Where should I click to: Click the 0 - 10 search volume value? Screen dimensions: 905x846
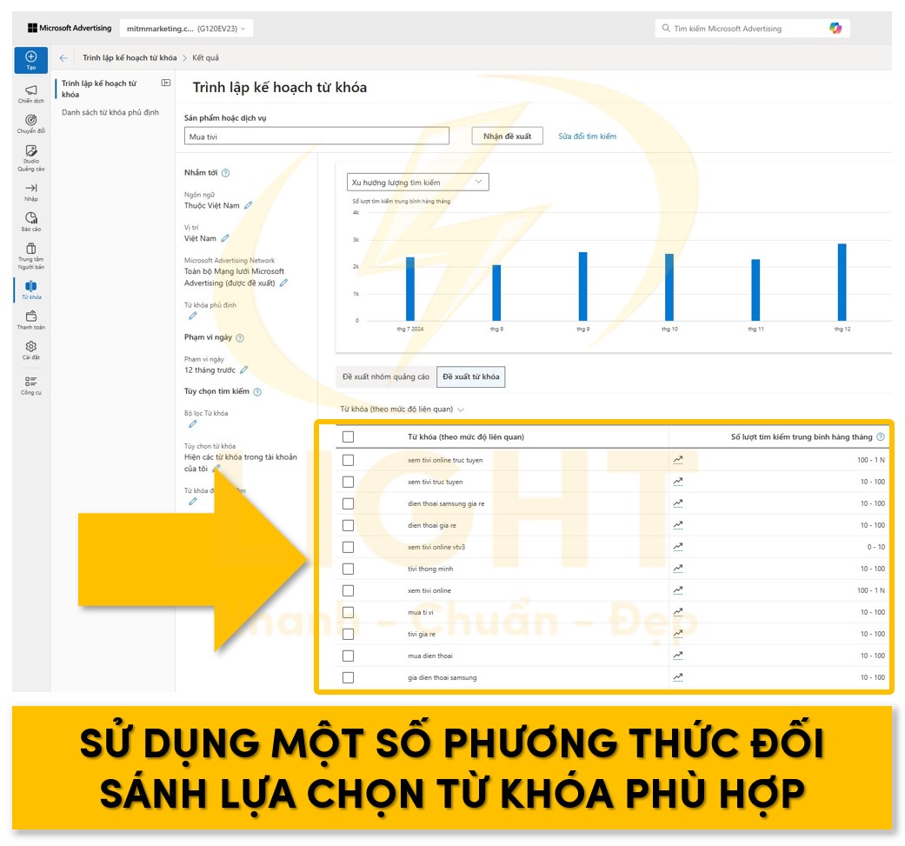[875, 547]
